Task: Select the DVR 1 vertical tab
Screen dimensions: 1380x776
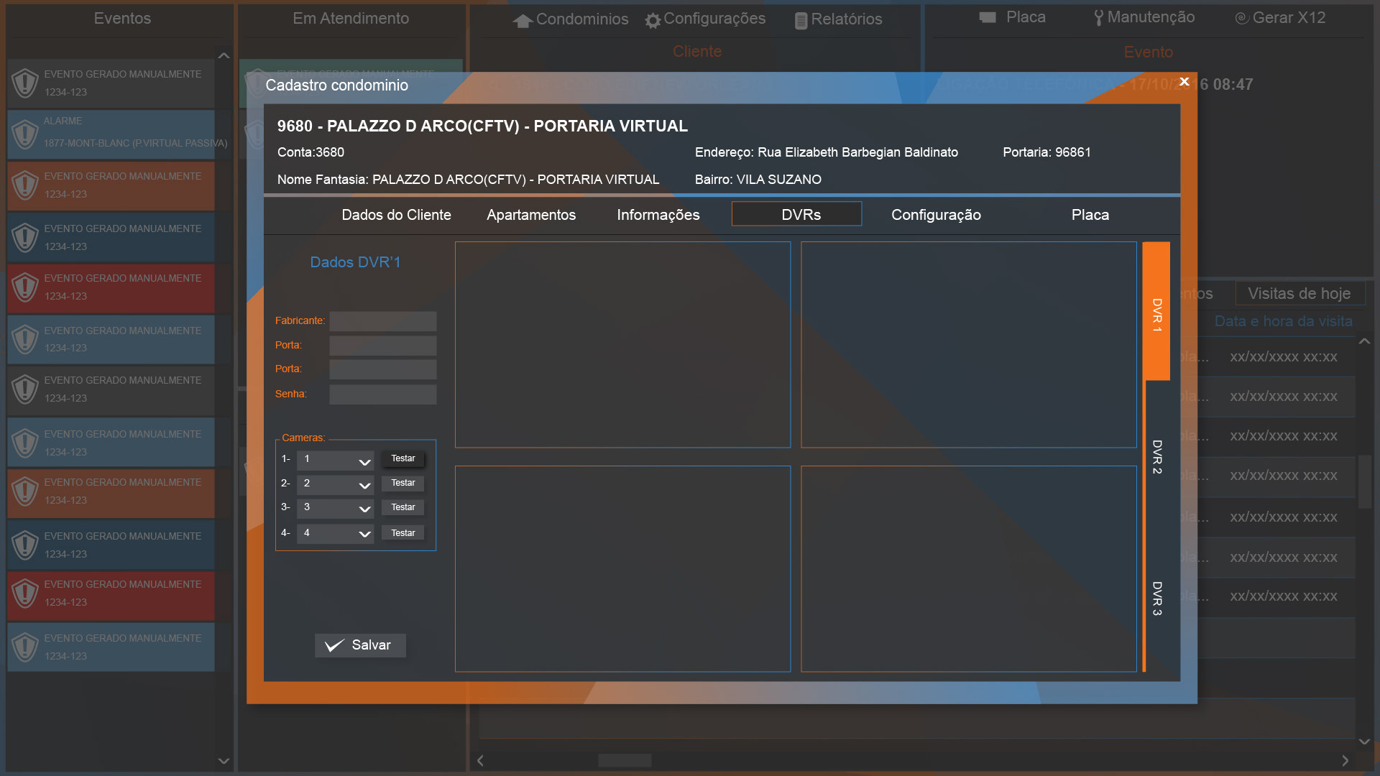Action: 1156,311
